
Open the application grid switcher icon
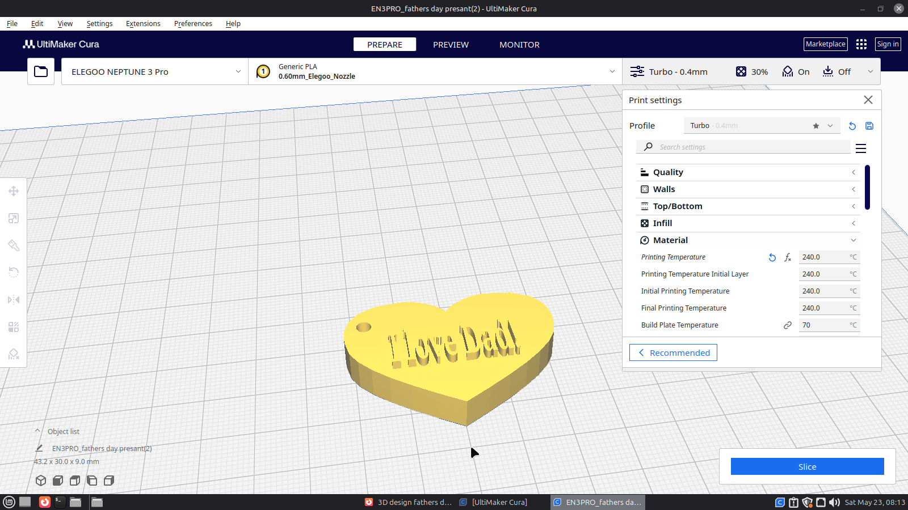pyautogui.click(x=861, y=44)
